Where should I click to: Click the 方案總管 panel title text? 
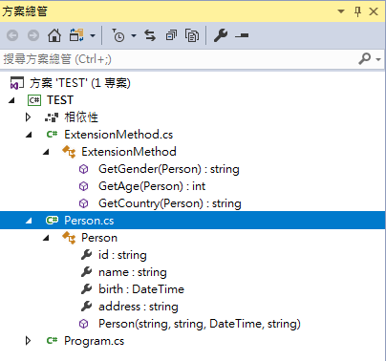click(x=25, y=11)
